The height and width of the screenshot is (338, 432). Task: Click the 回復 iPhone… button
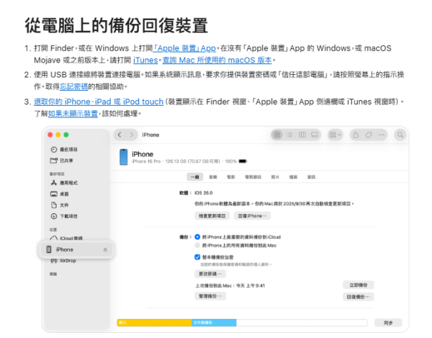(253, 216)
